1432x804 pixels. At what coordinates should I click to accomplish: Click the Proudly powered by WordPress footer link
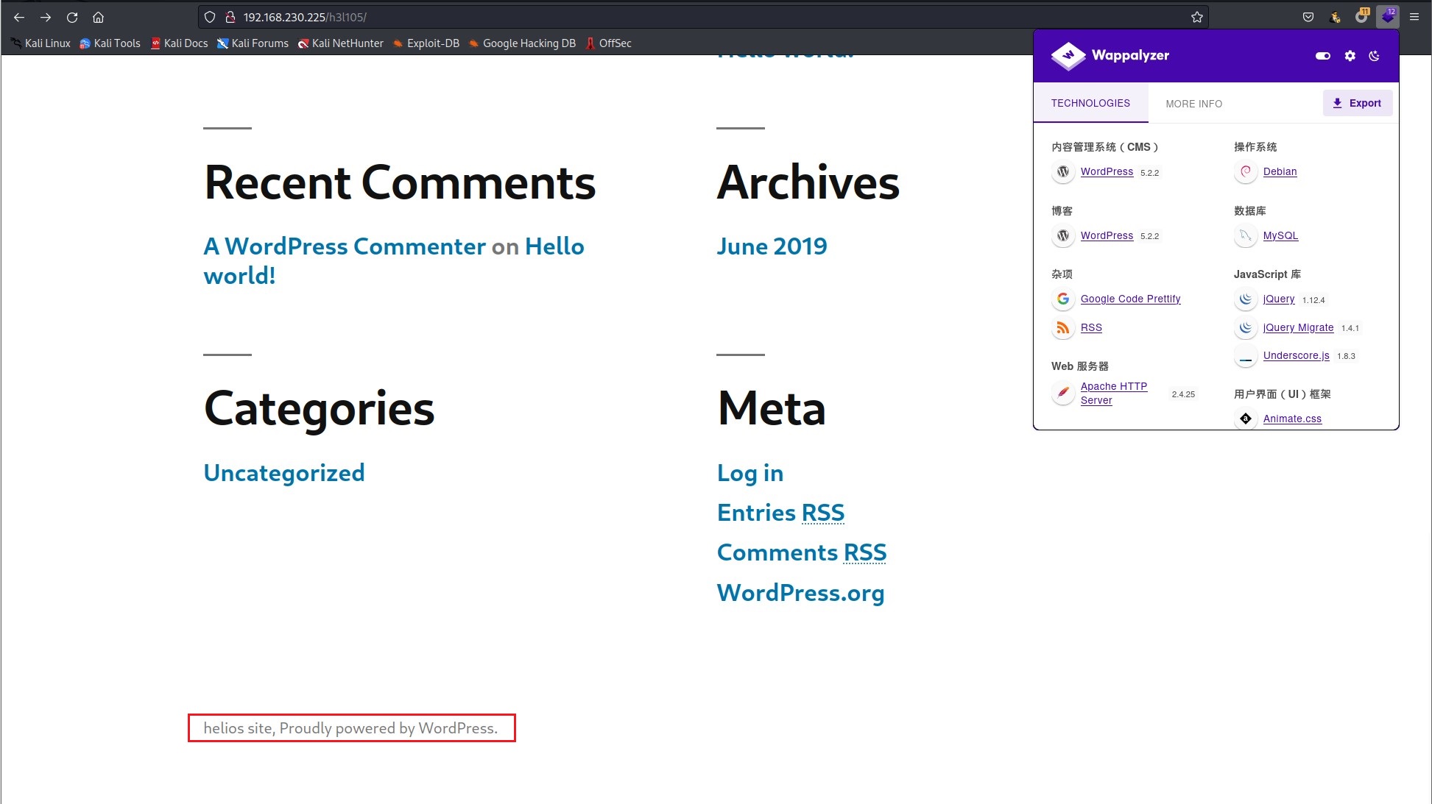coord(388,728)
